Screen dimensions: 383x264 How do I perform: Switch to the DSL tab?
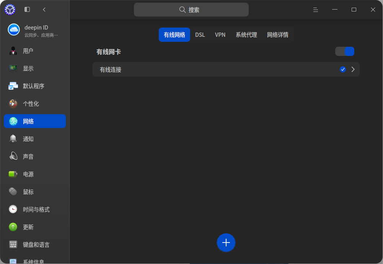coord(200,35)
